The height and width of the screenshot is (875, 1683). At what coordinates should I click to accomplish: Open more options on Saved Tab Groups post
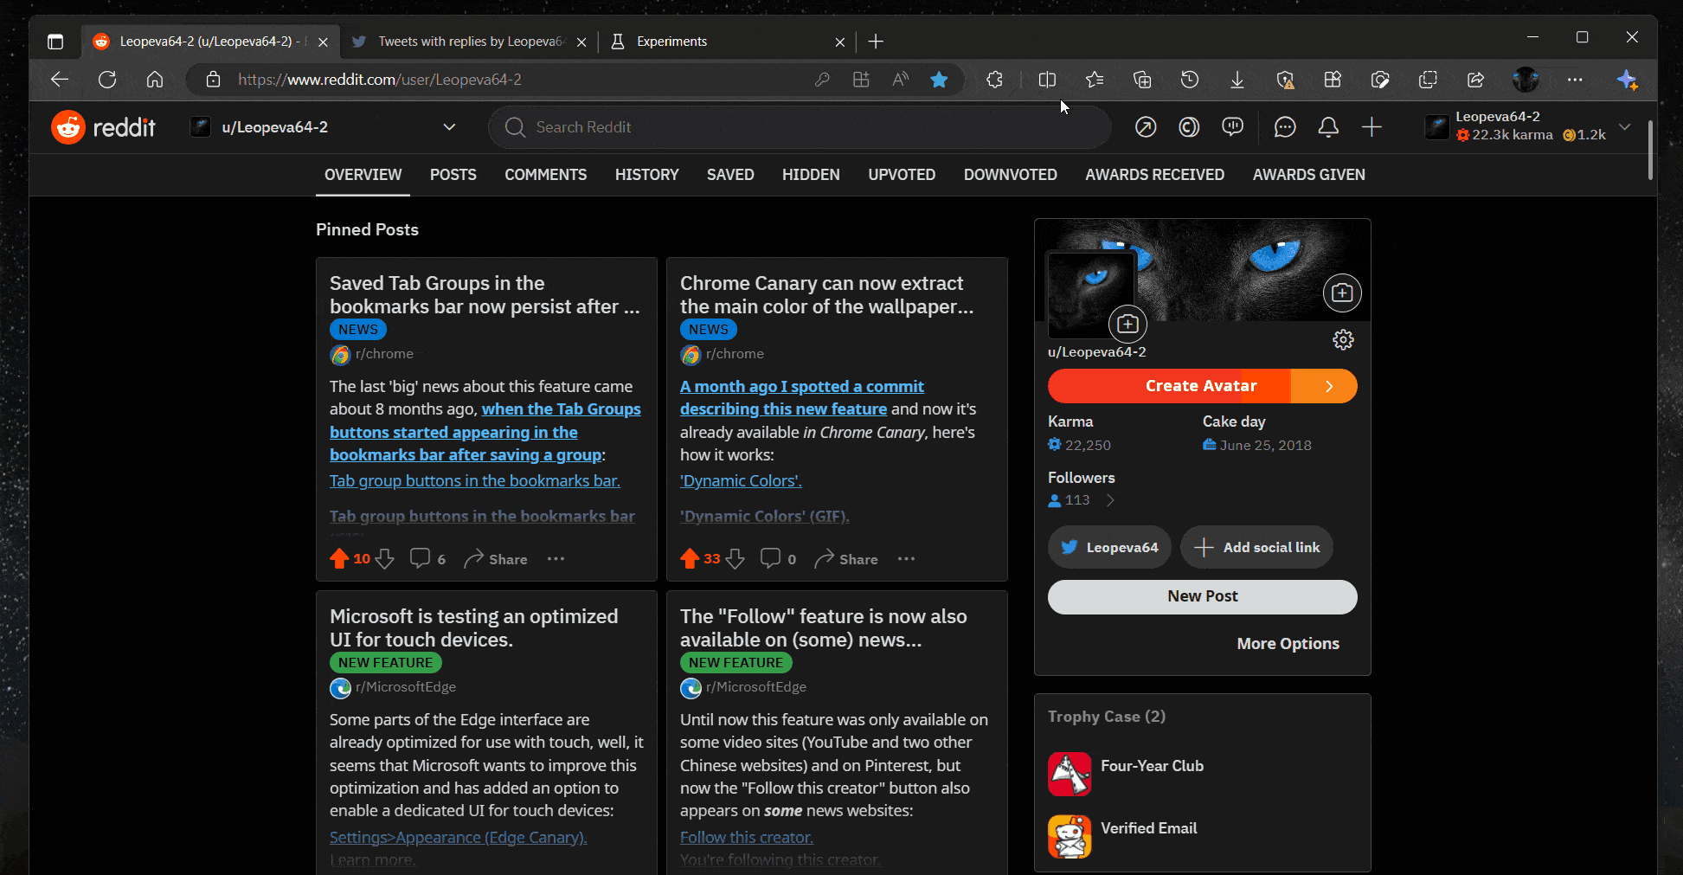[x=556, y=559]
